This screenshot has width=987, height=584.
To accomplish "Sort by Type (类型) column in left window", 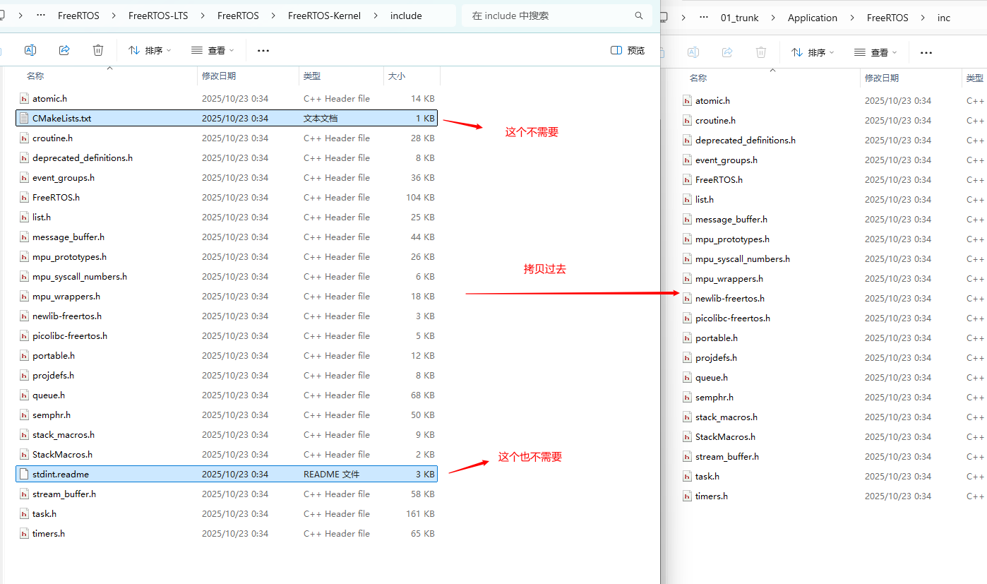I will (x=312, y=76).
